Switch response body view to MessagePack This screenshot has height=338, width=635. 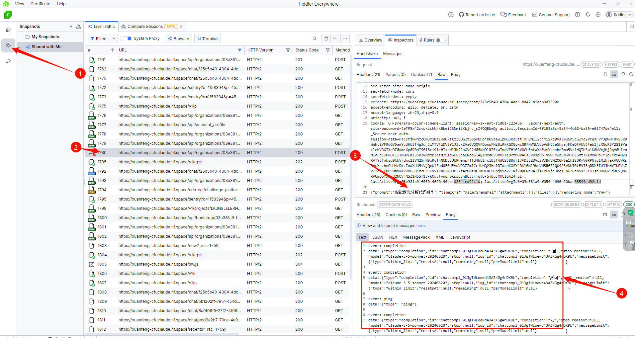(x=416, y=237)
